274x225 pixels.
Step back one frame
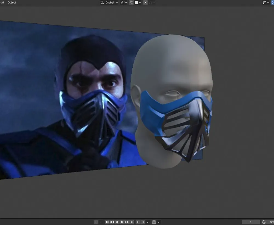[138, 222]
